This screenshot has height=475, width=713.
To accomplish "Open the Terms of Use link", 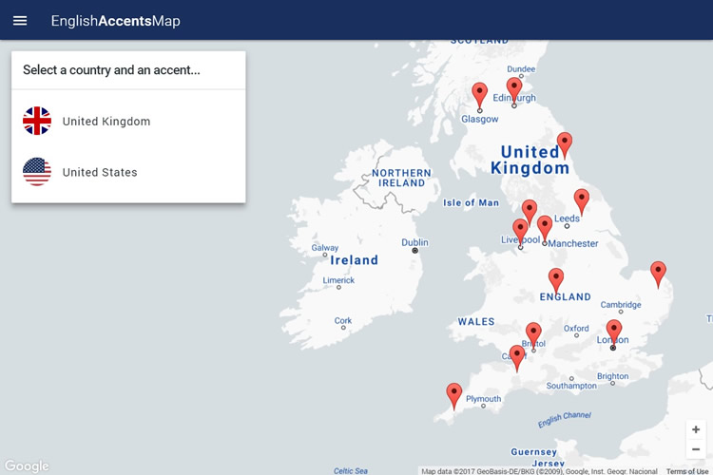I will [x=687, y=471].
